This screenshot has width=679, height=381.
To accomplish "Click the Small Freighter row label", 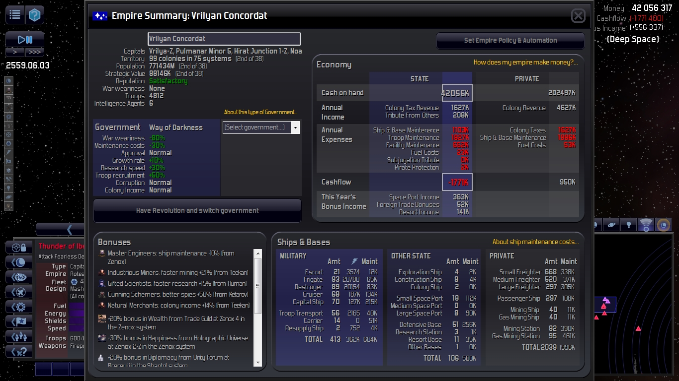I will pyautogui.click(x=520, y=272).
